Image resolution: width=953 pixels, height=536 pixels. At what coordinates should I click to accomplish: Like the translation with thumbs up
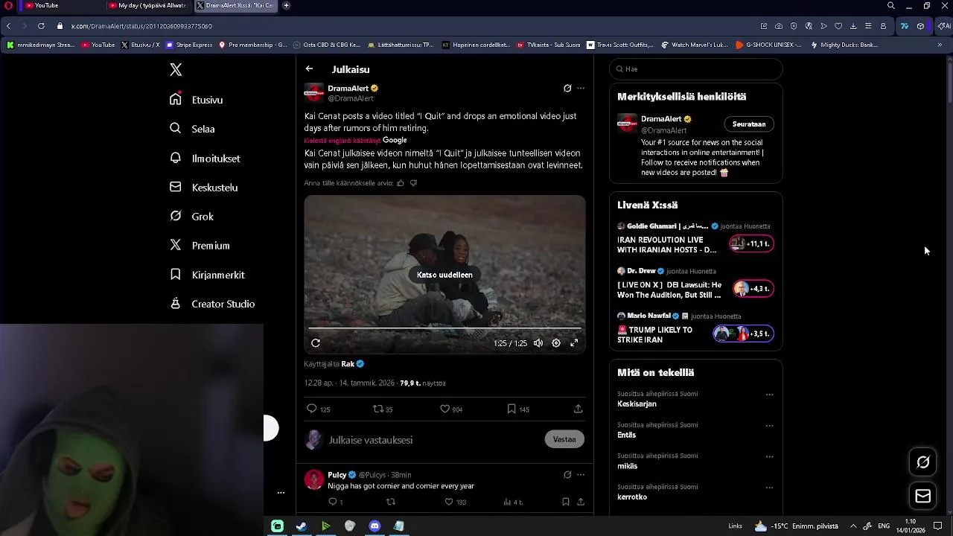pos(401,183)
